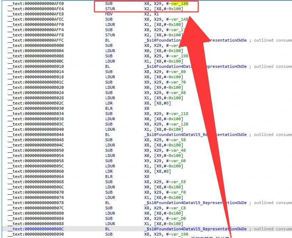Select the MOV mnemonic
Screen dimensions: 292x238
109,14
